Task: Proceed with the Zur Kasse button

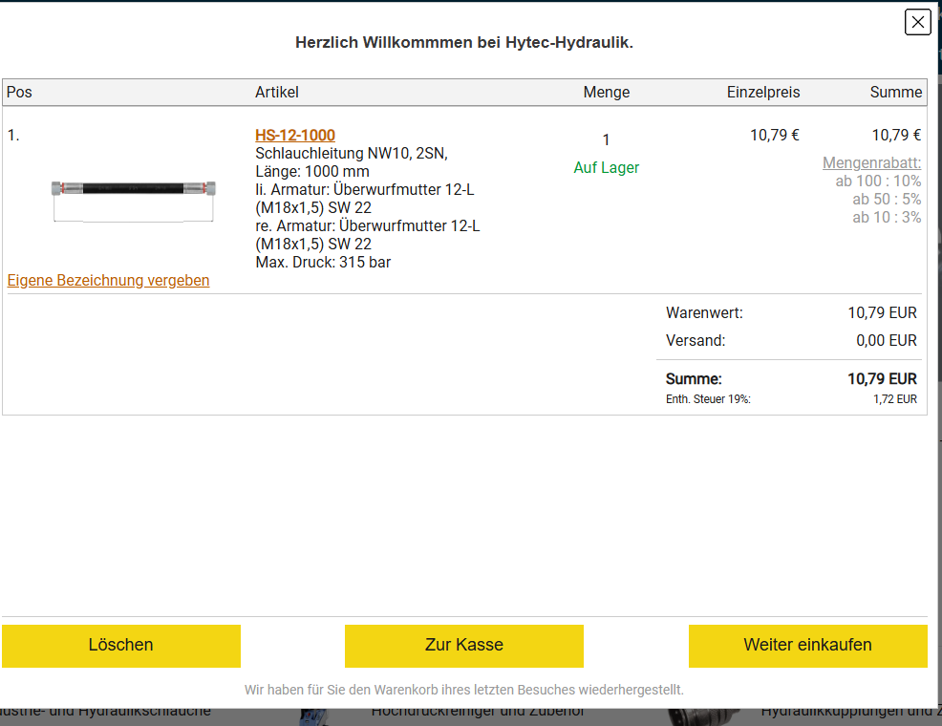Action: coord(463,645)
